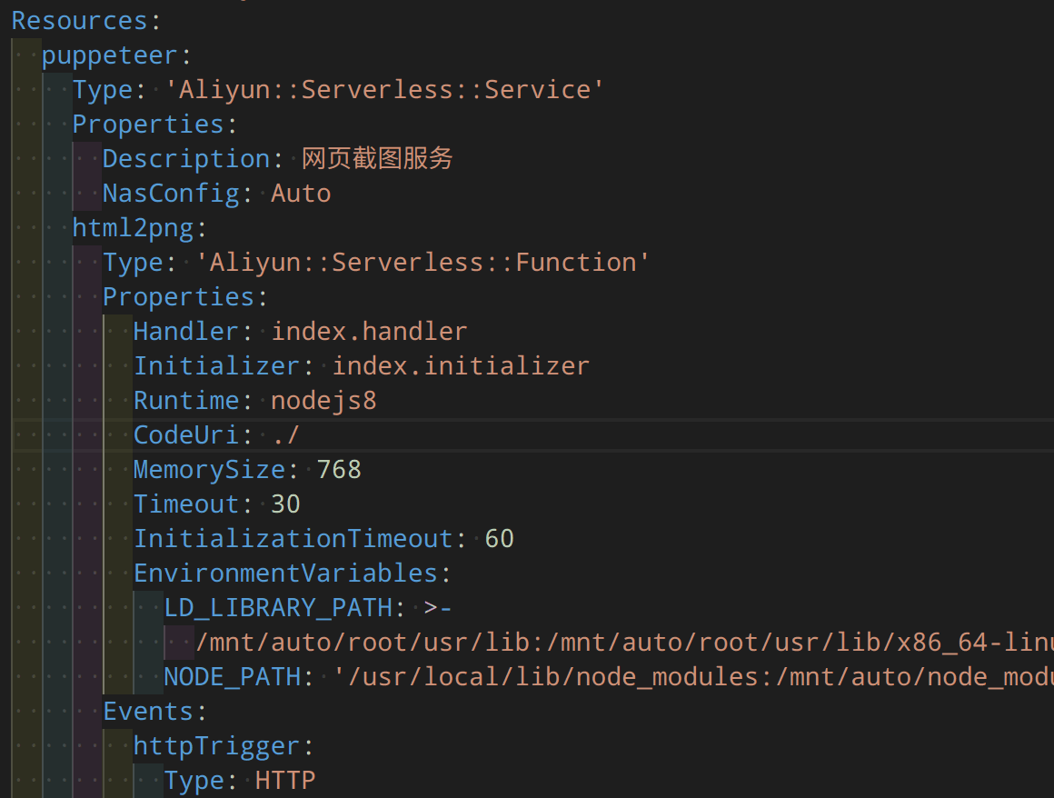Viewport: 1054px width, 798px height.
Task: Click the index.handler value
Action: (369, 330)
